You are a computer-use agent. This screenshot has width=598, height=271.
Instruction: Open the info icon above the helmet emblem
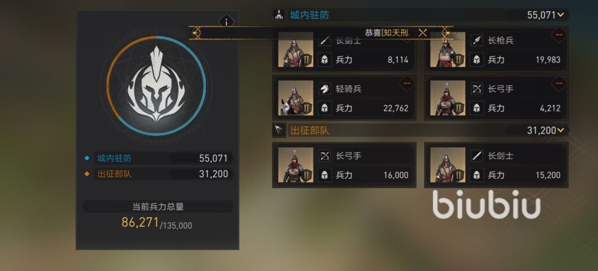click(x=226, y=22)
